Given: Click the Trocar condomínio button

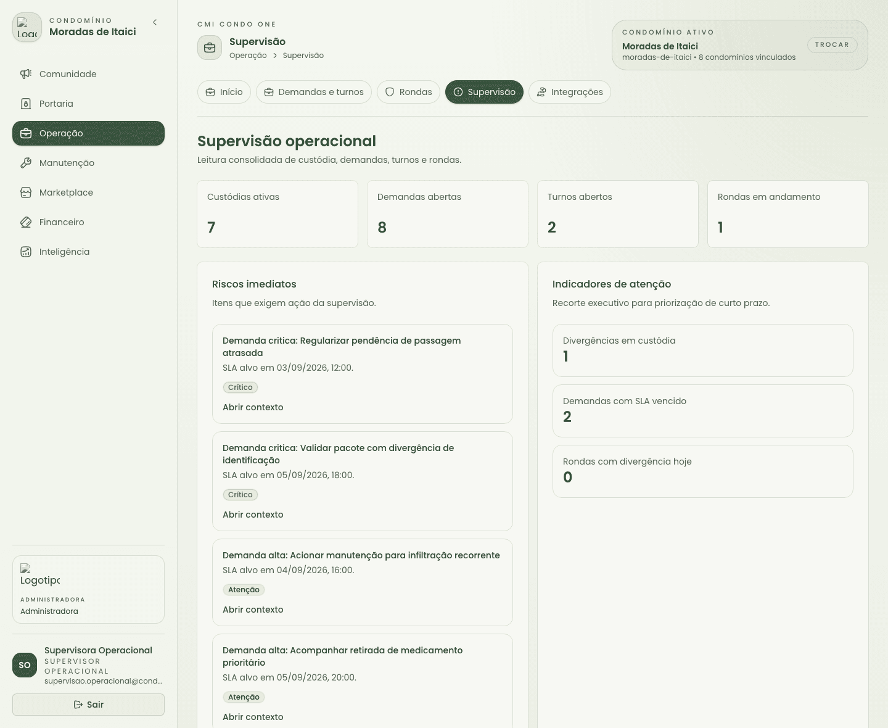Looking at the screenshot, I should pos(832,44).
